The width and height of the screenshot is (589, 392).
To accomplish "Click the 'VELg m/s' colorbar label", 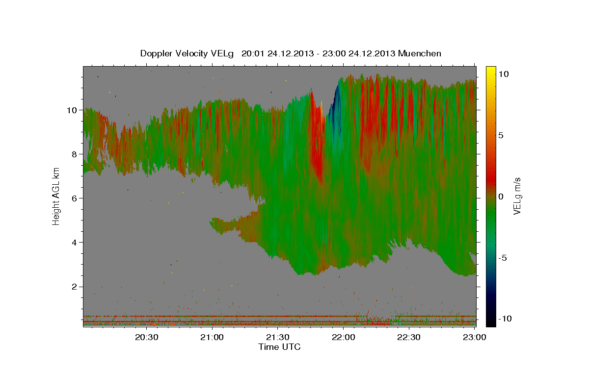I will pos(517,196).
